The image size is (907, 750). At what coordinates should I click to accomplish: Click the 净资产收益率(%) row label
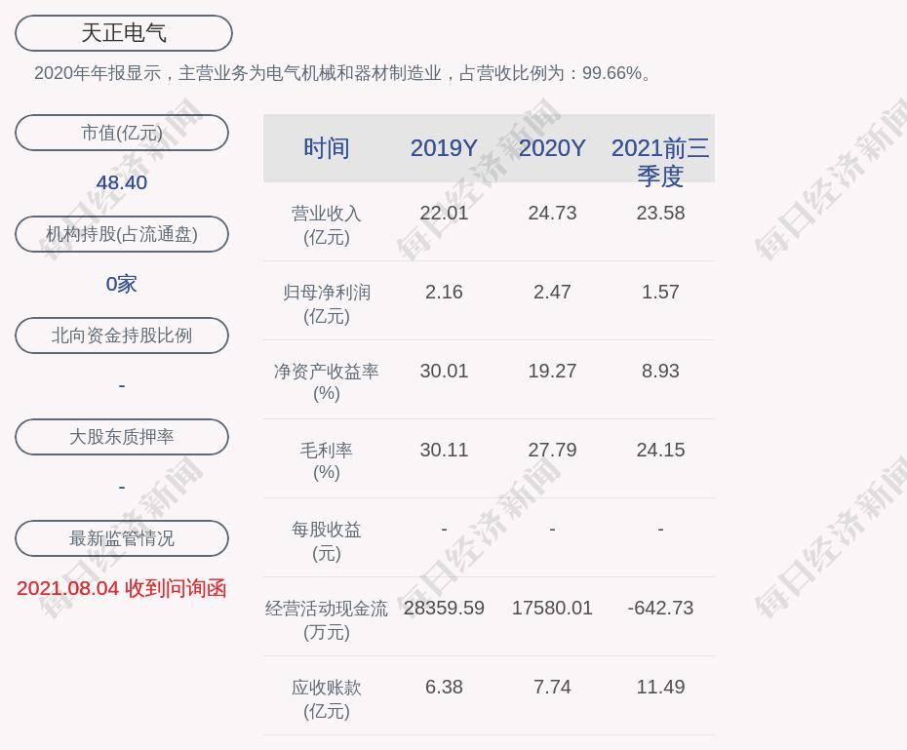(327, 382)
